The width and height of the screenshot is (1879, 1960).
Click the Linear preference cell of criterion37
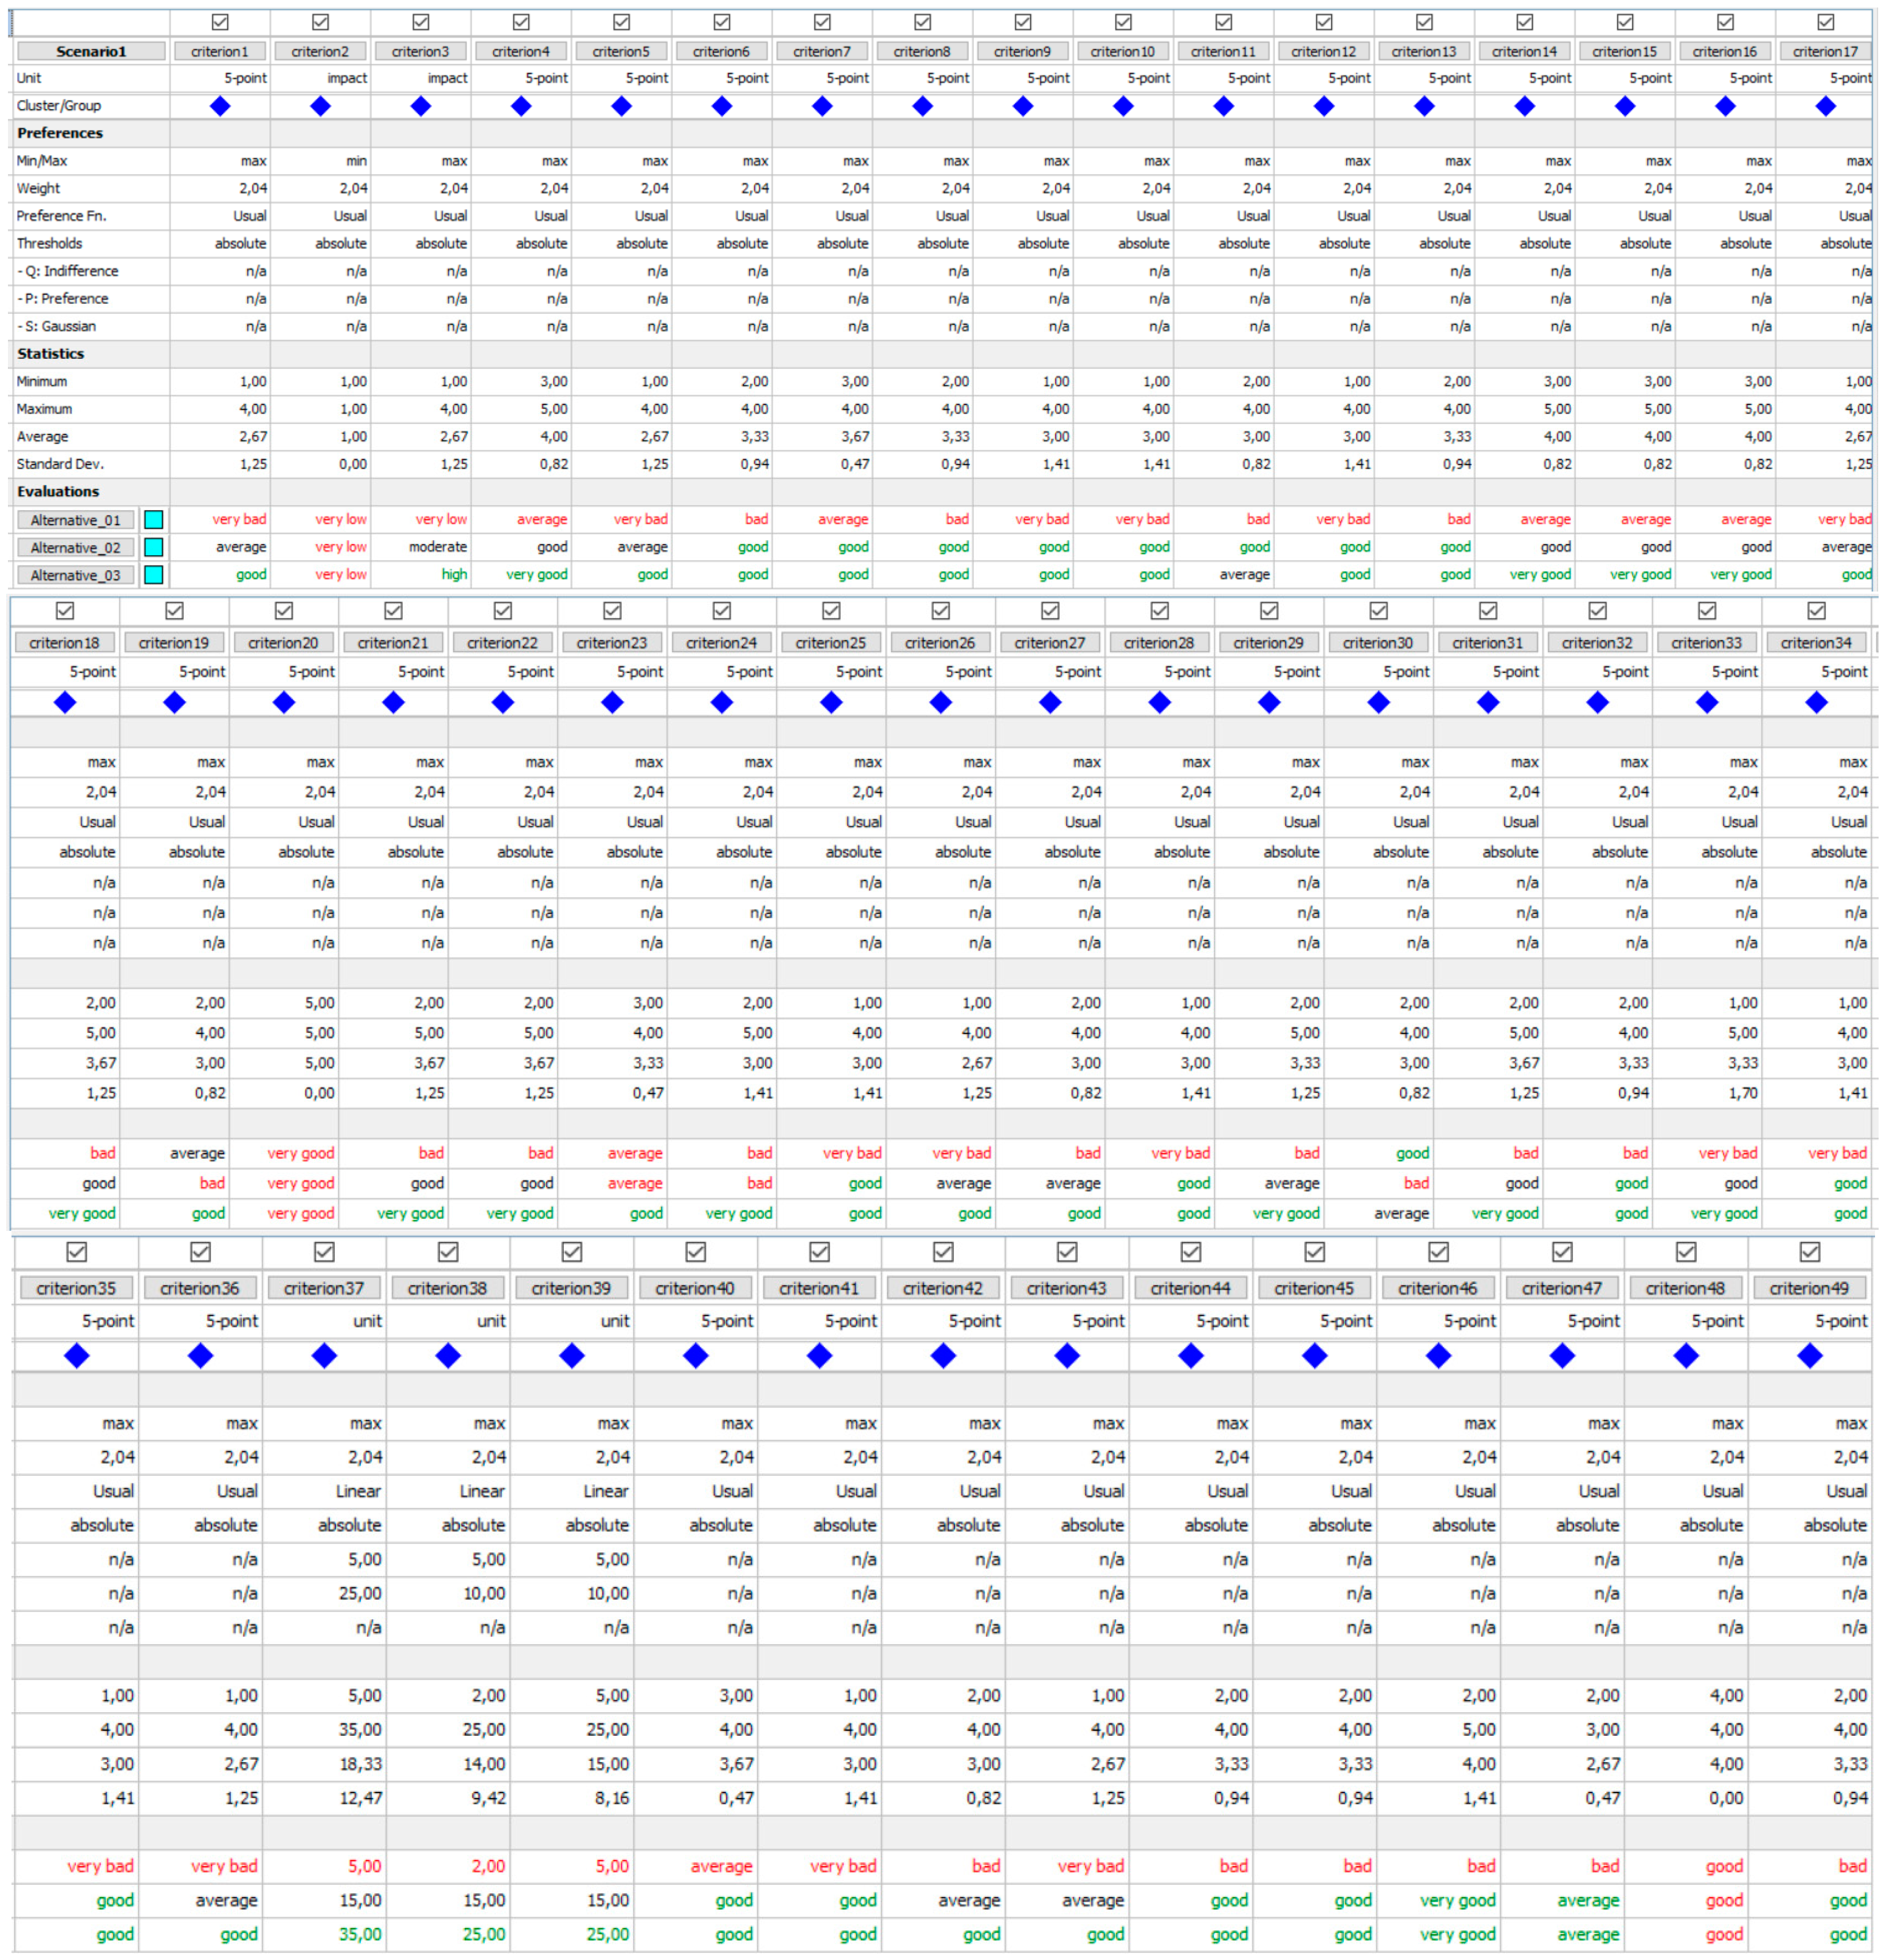click(358, 1491)
